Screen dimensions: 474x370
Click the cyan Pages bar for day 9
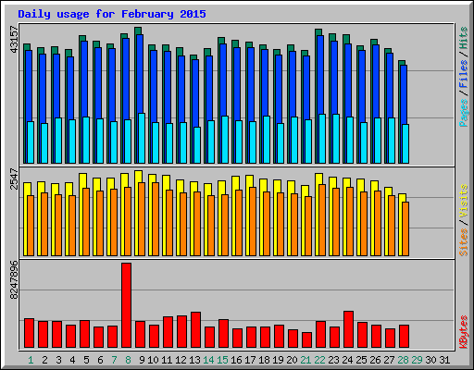142,138
